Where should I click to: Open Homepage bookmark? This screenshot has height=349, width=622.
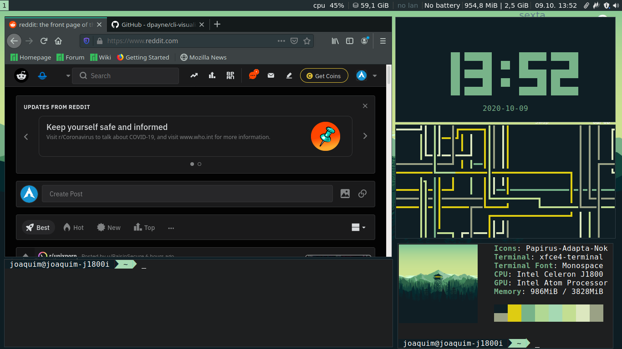(x=31, y=57)
